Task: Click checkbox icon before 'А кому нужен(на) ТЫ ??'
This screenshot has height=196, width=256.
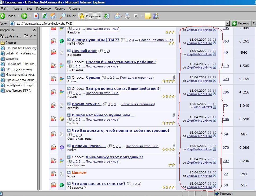Action: point(69,40)
